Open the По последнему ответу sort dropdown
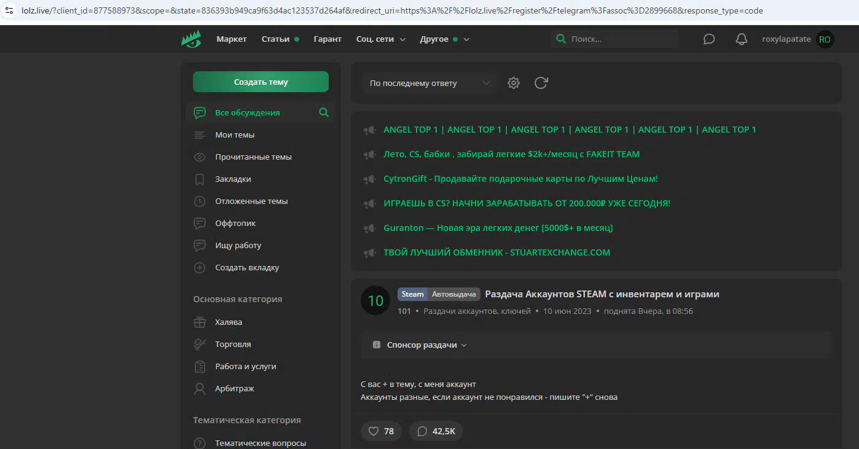This screenshot has width=859, height=449. [429, 83]
